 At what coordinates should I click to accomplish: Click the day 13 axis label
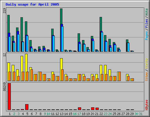click(x=62, y=114)
